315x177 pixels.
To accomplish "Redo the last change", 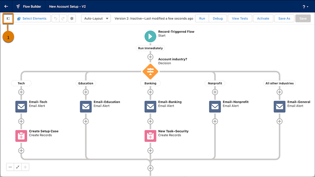I will [63, 18].
